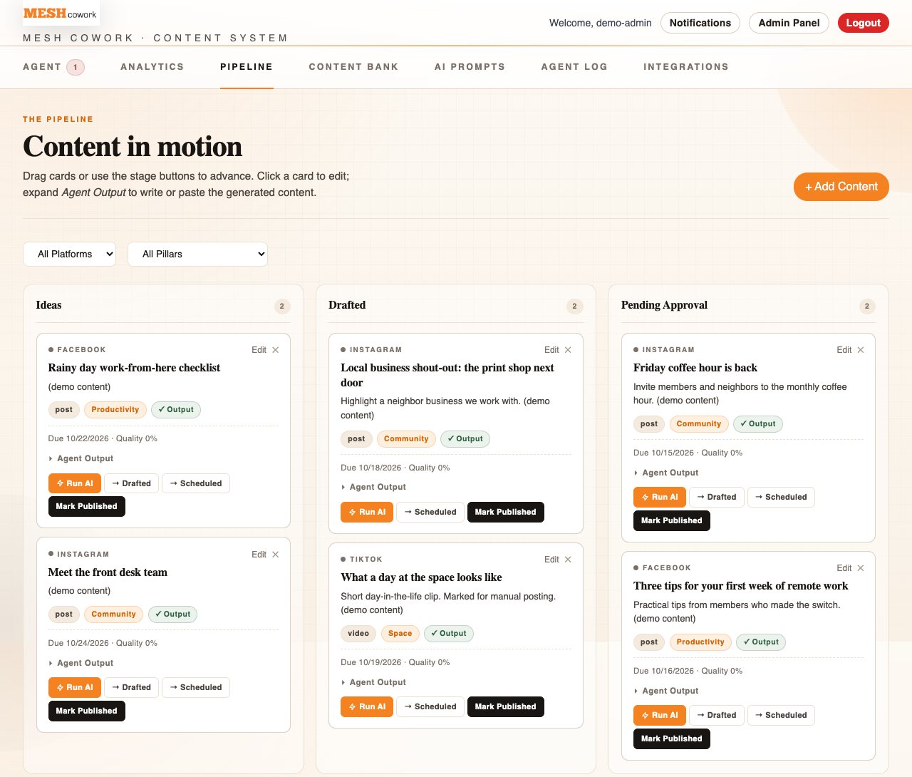The image size is (912, 777).
Task: Open Notifications
Action: click(x=700, y=23)
